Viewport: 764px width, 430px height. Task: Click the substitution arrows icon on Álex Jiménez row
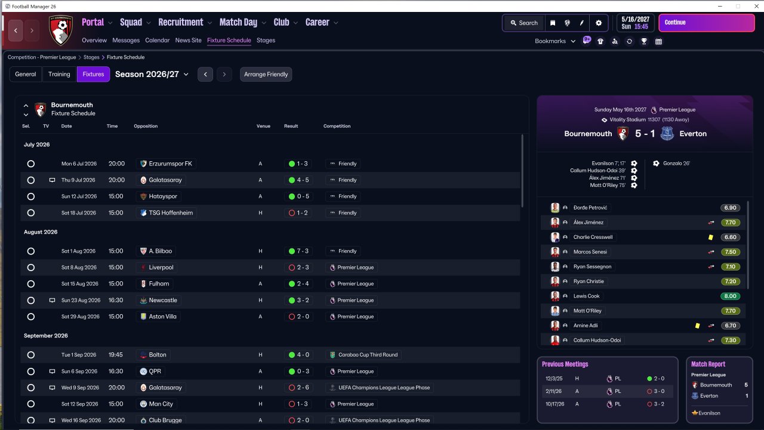(711, 222)
